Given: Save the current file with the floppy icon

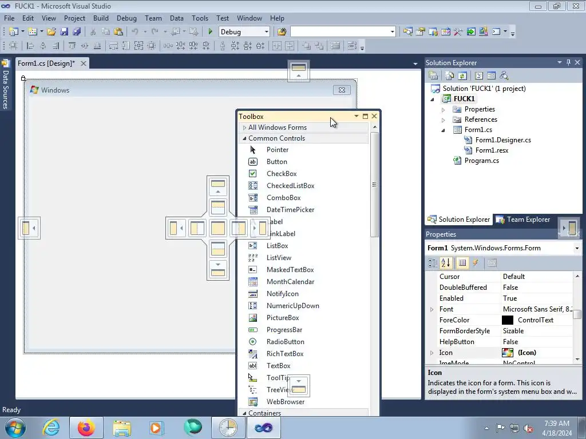Looking at the screenshot, I should coord(64,32).
